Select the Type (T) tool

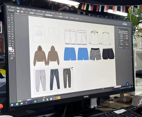tap(12, 20)
